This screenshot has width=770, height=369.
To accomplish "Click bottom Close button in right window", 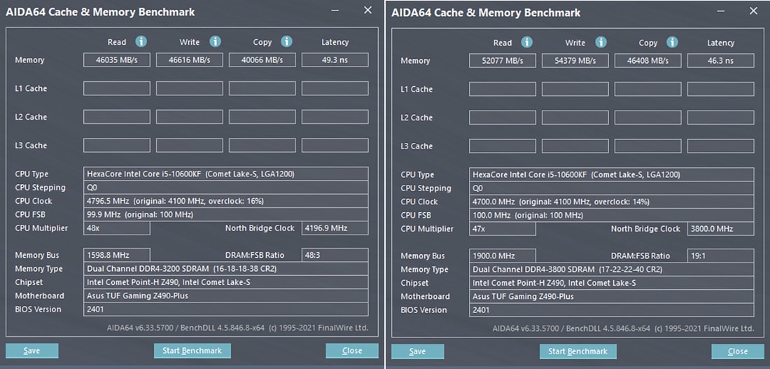I will click(738, 351).
